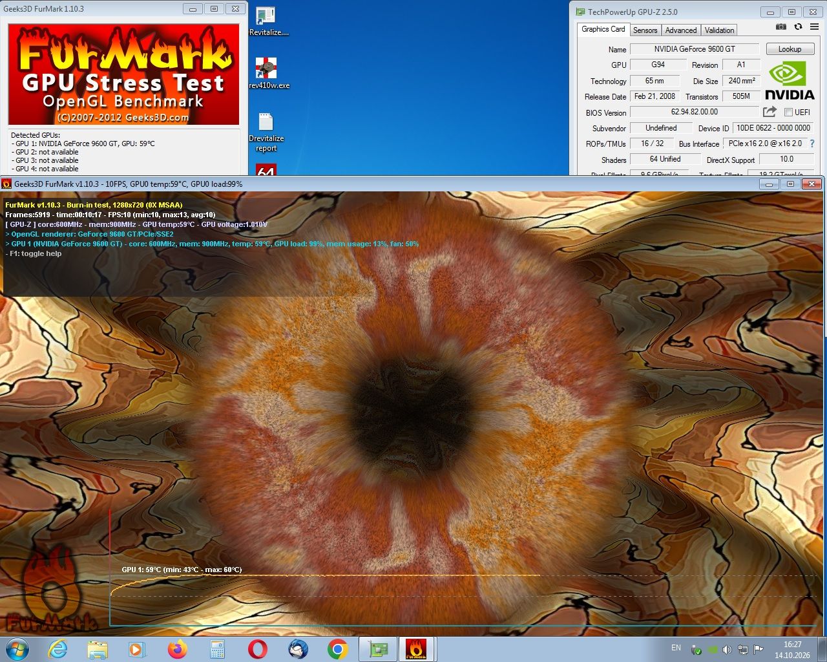
Task: Launch Firefox from the taskbar
Action: coord(177,648)
